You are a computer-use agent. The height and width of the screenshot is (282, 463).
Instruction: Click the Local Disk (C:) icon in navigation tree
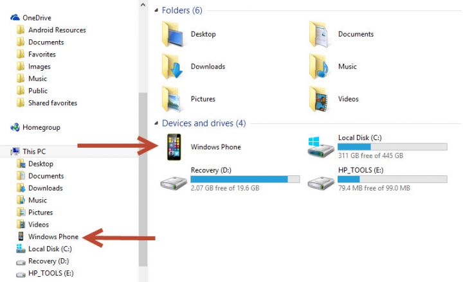coord(21,249)
